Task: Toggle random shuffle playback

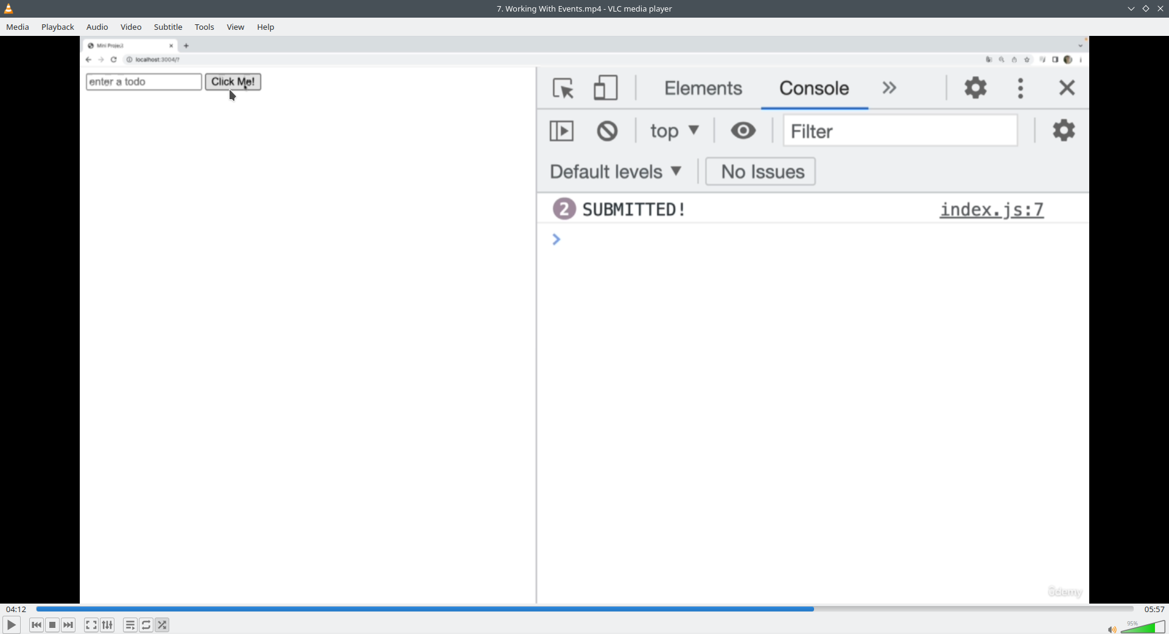Action: point(163,625)
